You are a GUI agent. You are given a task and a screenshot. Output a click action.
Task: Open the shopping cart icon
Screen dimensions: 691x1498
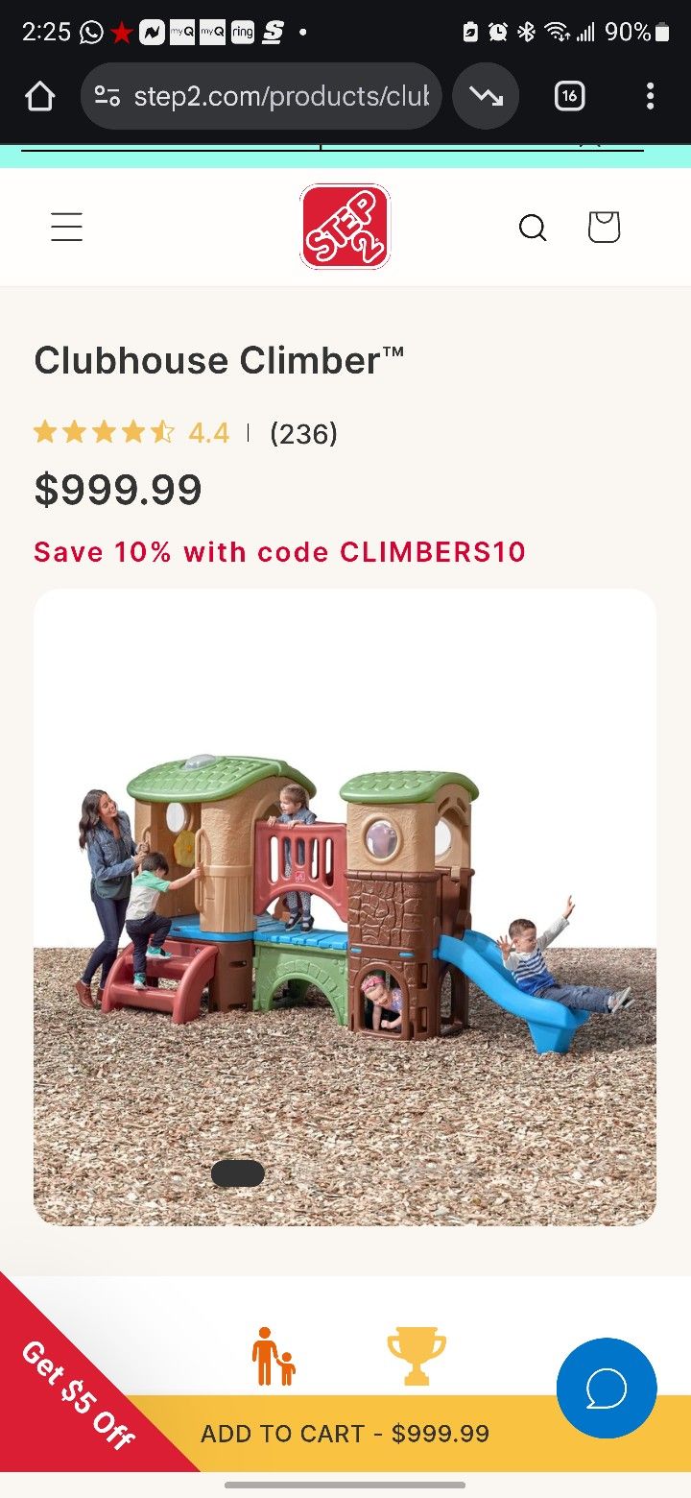tap(604, 227)
